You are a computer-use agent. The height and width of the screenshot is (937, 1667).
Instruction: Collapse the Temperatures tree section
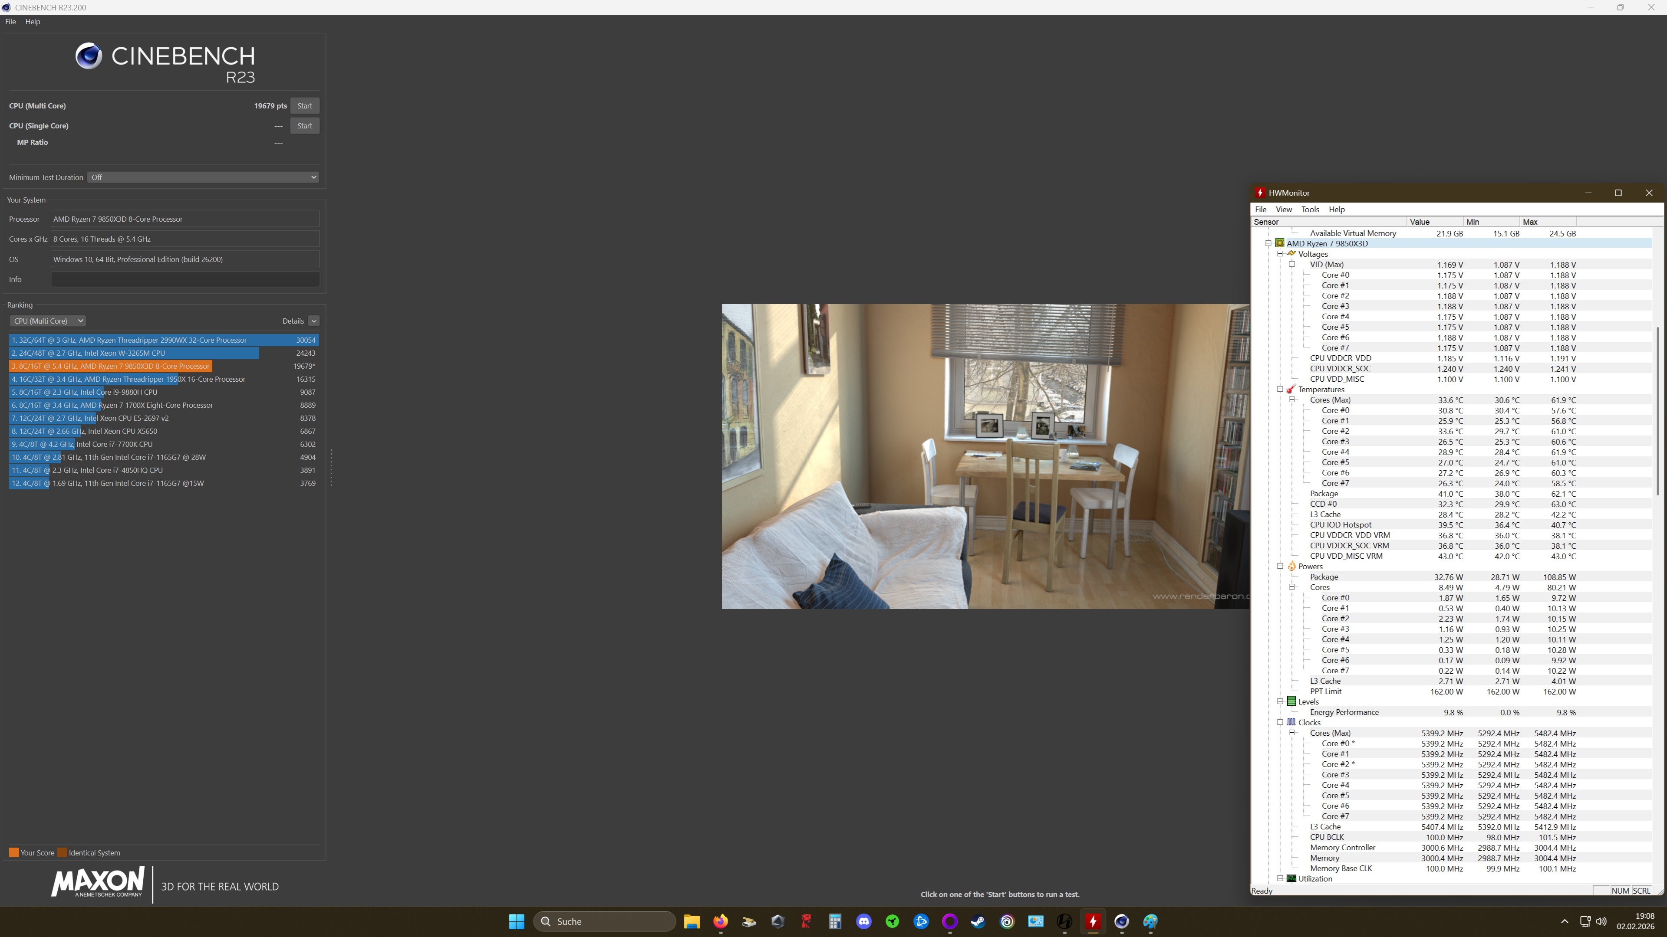[1280, 389]
